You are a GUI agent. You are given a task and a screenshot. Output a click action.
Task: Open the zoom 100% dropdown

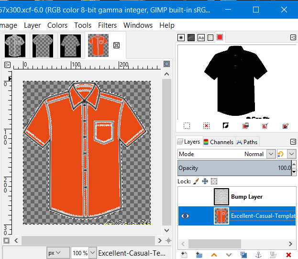tap(92, 253)
